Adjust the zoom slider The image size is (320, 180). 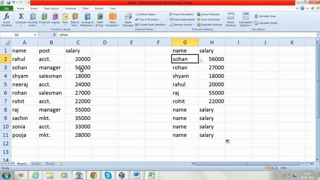(x=306, y=168)
